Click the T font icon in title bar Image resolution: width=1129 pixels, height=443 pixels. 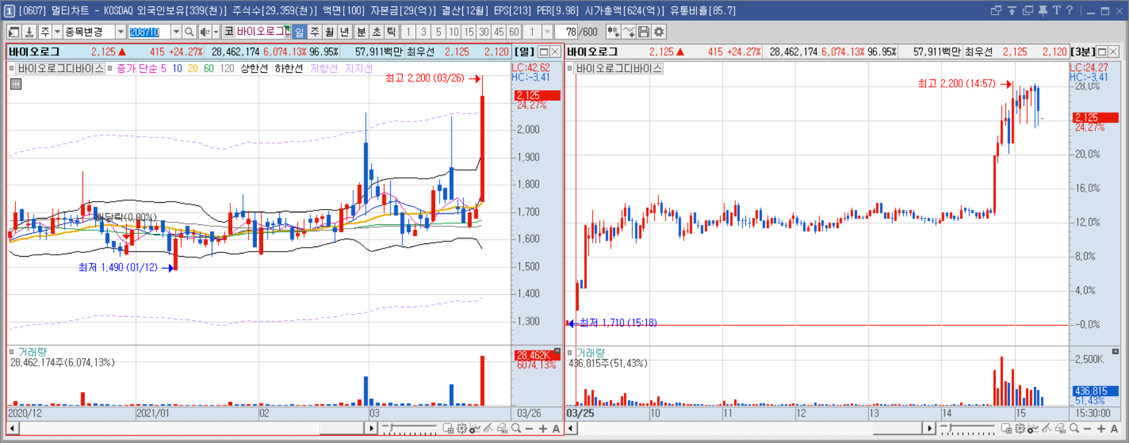[1057, 11]
